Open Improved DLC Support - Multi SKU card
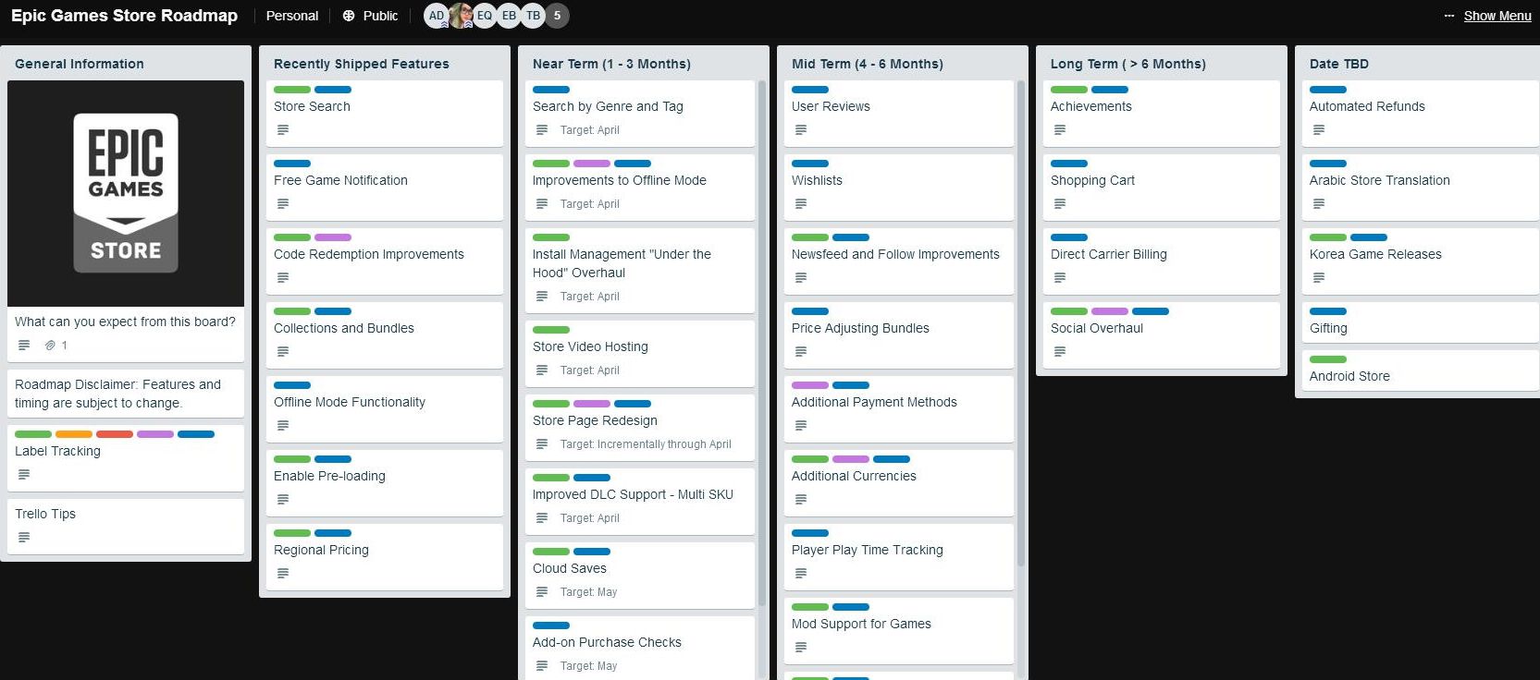This screenshot has width=1540, height=680. 640,502
